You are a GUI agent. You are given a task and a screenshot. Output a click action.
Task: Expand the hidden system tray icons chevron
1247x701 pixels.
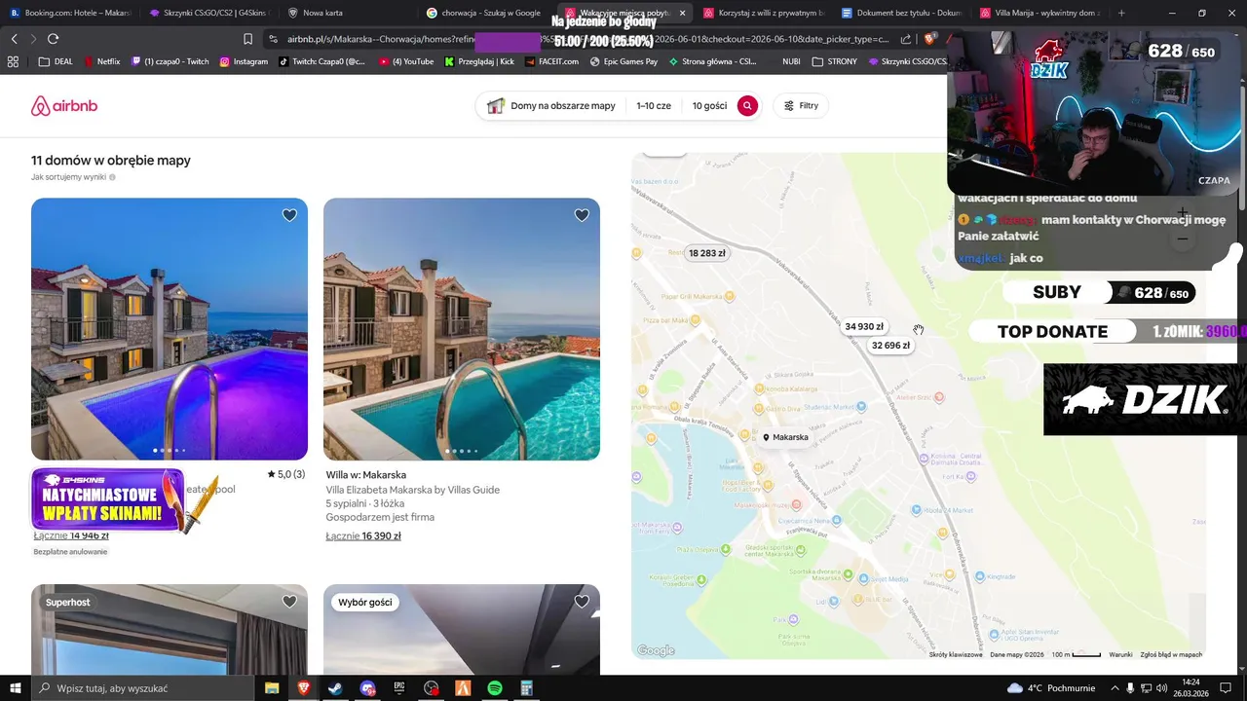(1114, 688)
